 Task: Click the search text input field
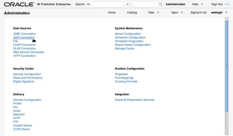145,4
